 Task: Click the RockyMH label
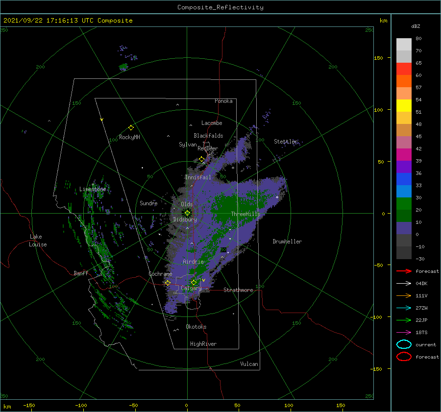[x=129, y=137]
